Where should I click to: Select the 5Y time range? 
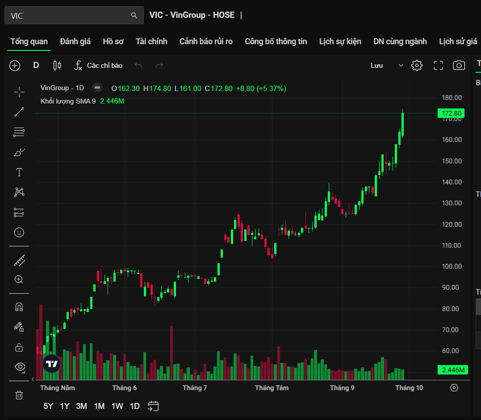pyautogui.click(x=48, y=406)
